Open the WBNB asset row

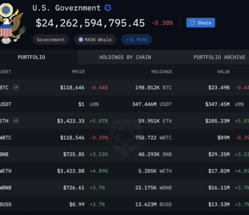(124, 188)
